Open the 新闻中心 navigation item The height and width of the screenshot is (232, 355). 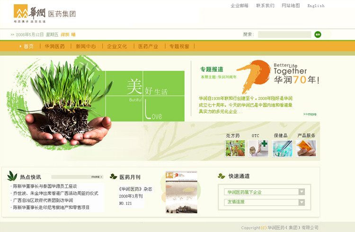(x=86, y=46)
